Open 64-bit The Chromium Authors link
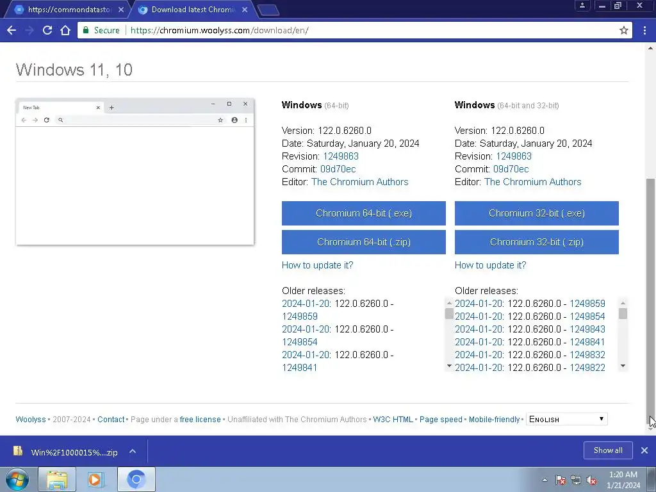656x492 pixels. coord(360,182)
